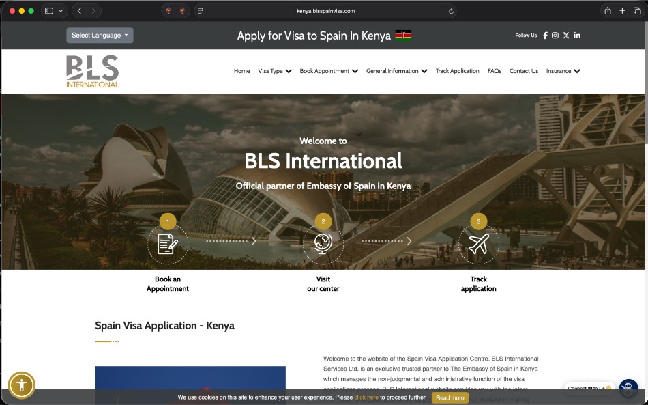Click the 'Apply for Visa to Spain In Kenya' banner text
648x405 pixels.
click(314, 36)
